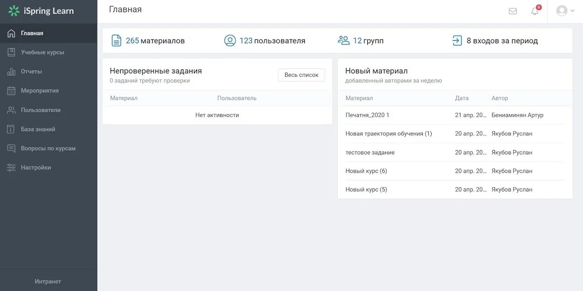Image resolution: width=583 pixels, height=291 pixels.
Task: Click the Автор column header
Action: pos(500,98)
